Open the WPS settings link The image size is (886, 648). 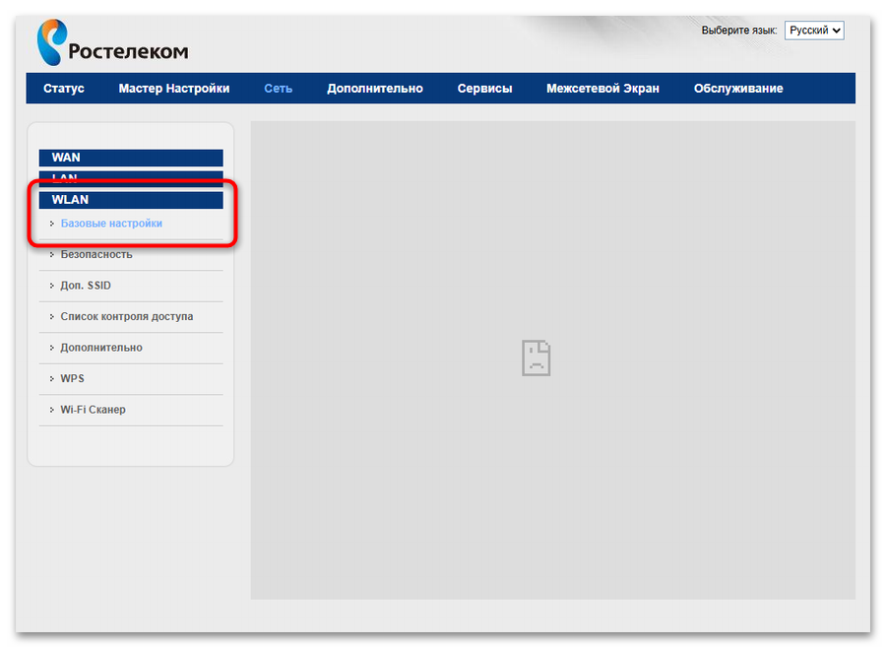tap(72, 379)
